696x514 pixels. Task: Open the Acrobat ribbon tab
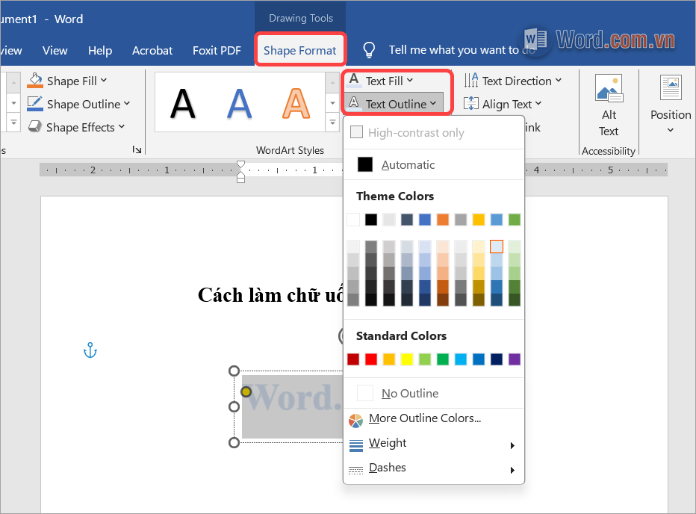152,50
